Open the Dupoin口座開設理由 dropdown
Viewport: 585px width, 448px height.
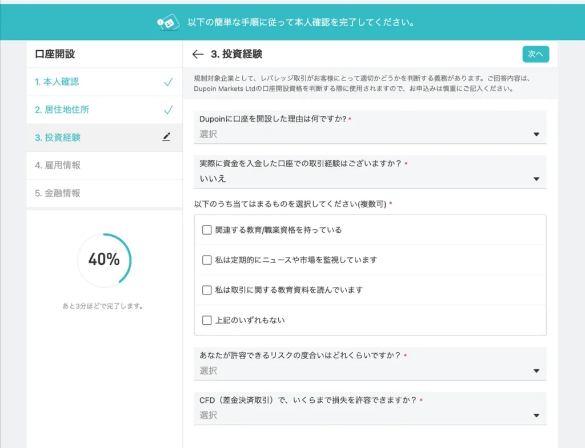coord(370,134)
